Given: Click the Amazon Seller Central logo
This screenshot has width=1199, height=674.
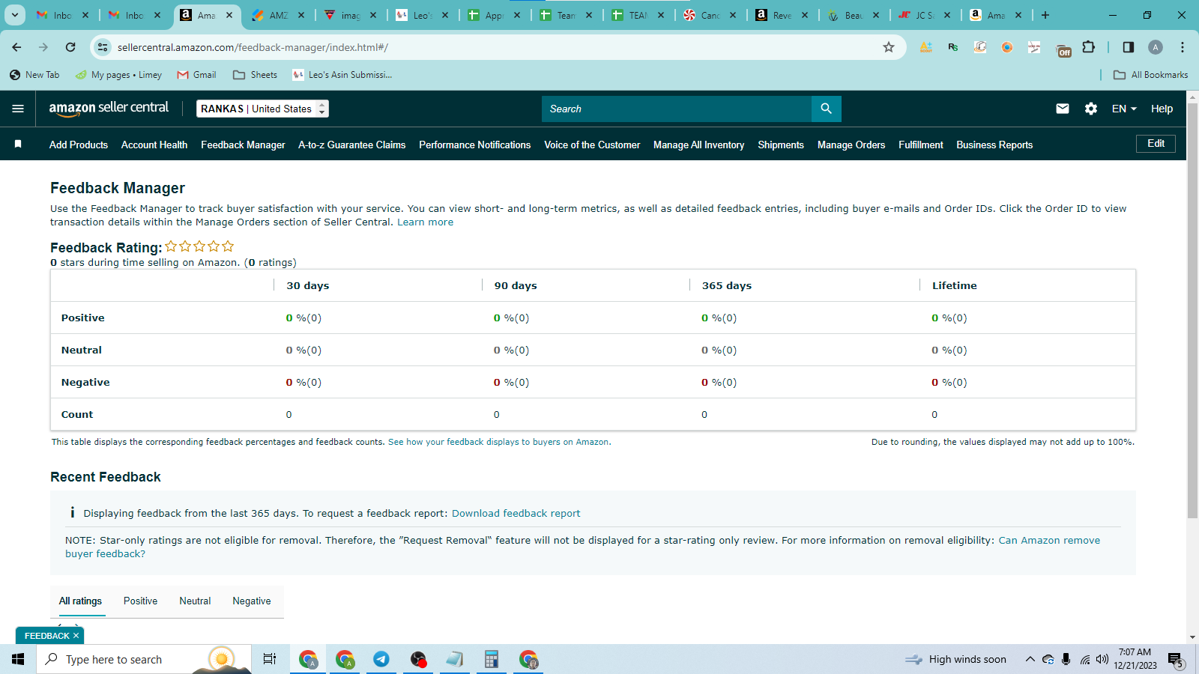Looking at the screenshot, I should 109,109.
